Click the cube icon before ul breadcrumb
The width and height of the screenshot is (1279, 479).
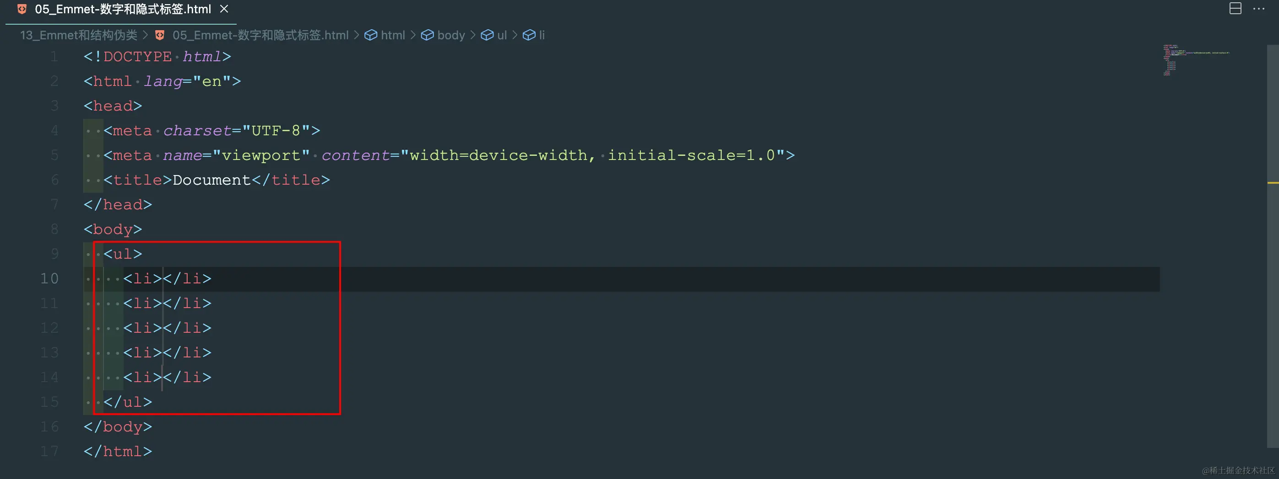487,35
